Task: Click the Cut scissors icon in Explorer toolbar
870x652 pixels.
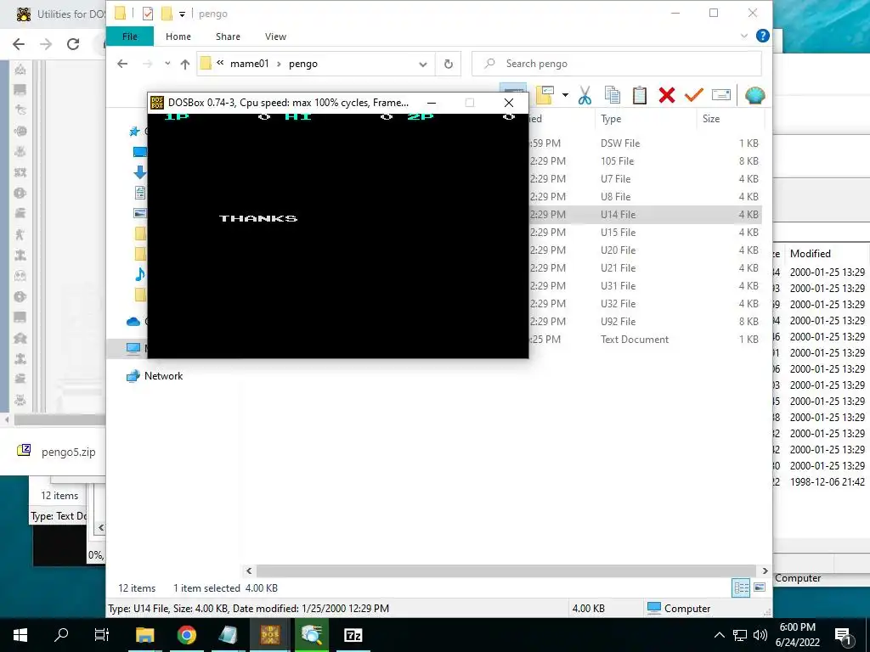Action: tap(585, 95)
